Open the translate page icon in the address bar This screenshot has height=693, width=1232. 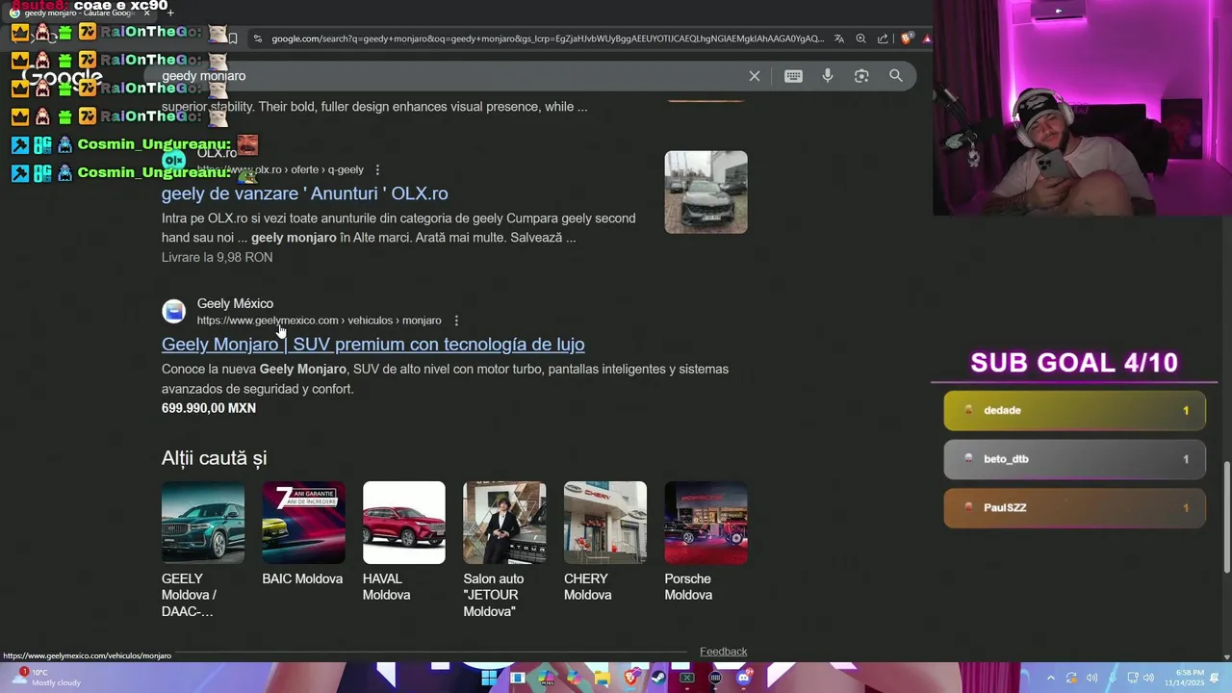pos(839,38)
